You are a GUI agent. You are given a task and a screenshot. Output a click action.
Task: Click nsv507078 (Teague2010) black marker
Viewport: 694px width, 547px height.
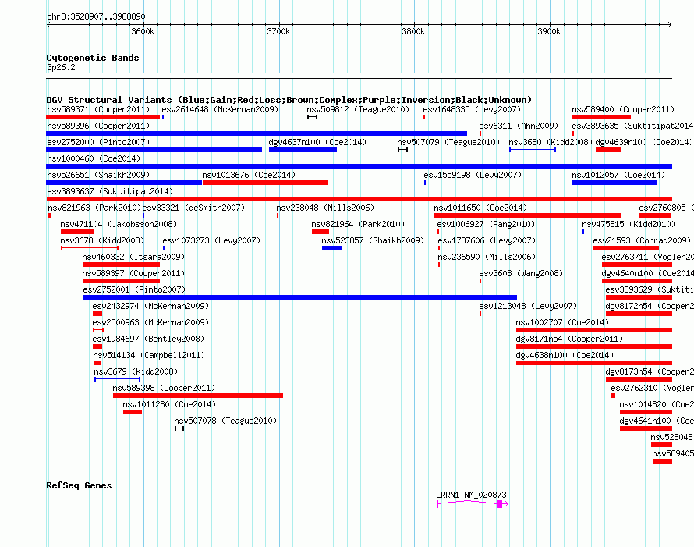click(x=179, y=428)
